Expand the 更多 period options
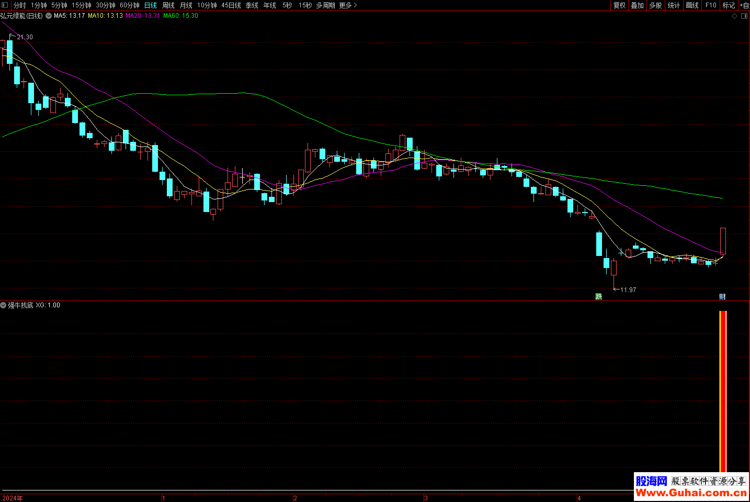750x502 pixels. click(x=348, y=5)
